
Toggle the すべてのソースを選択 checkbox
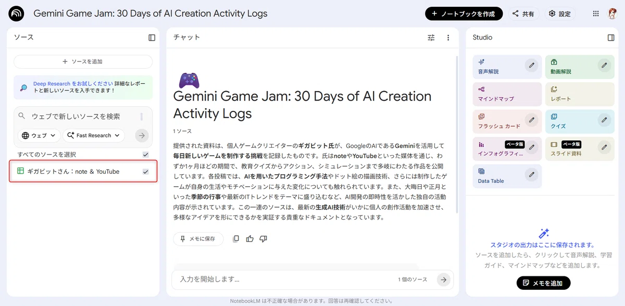(x=145, y=155)
